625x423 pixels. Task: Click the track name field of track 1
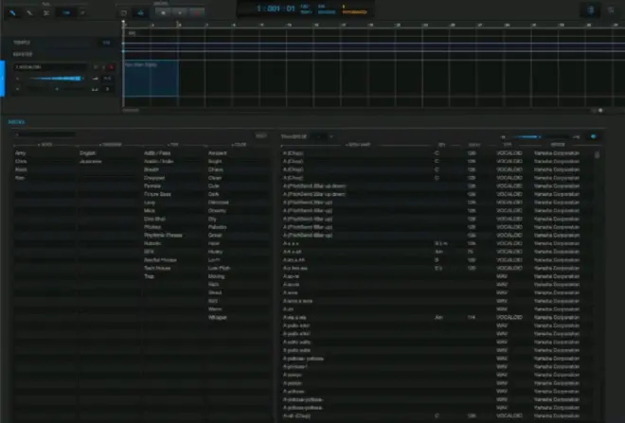tap(49, 67)
